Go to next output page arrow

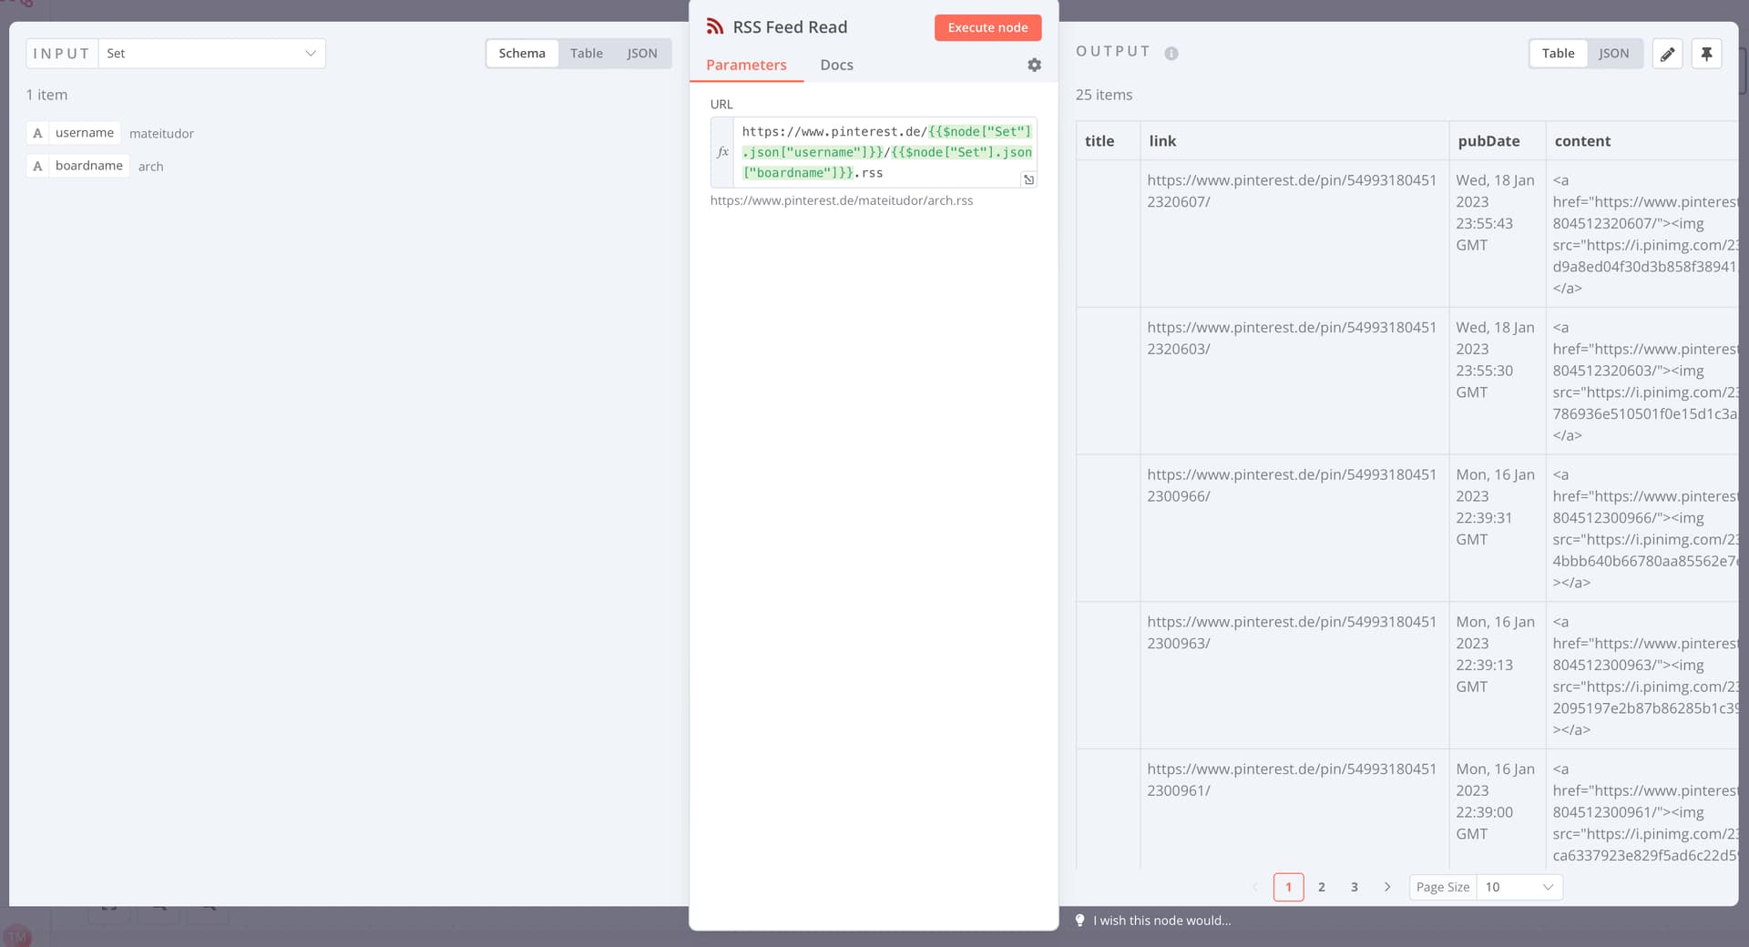pyautogui.click(x=1387, y=887)
